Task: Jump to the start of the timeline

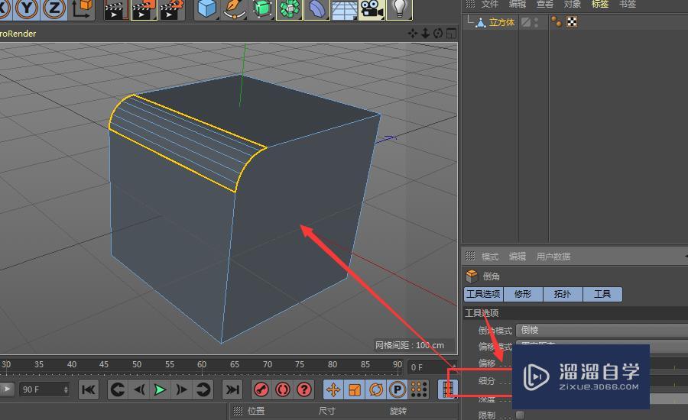Action: pyautogui.click(x=89, y=389)
